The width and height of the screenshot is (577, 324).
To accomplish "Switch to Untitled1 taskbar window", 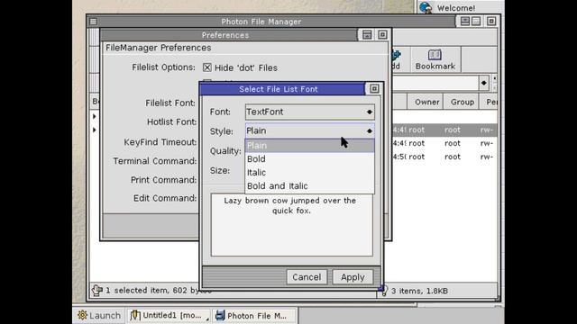I will 169,315.
